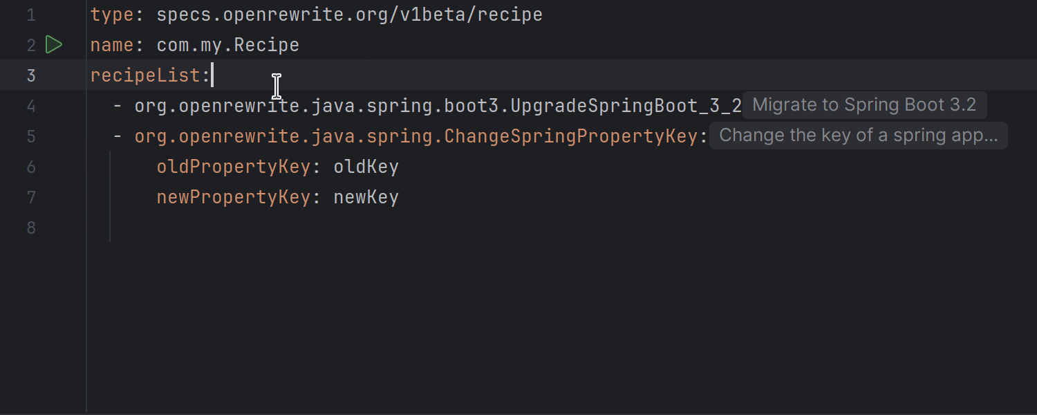Click the name key on line 2
Viewport: 1037px width, 415px height.
click(x=111, y=44)
